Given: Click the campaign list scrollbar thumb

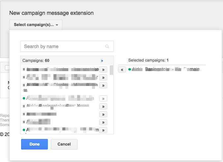Looking at the screenshot, I should tap(111, 70).
